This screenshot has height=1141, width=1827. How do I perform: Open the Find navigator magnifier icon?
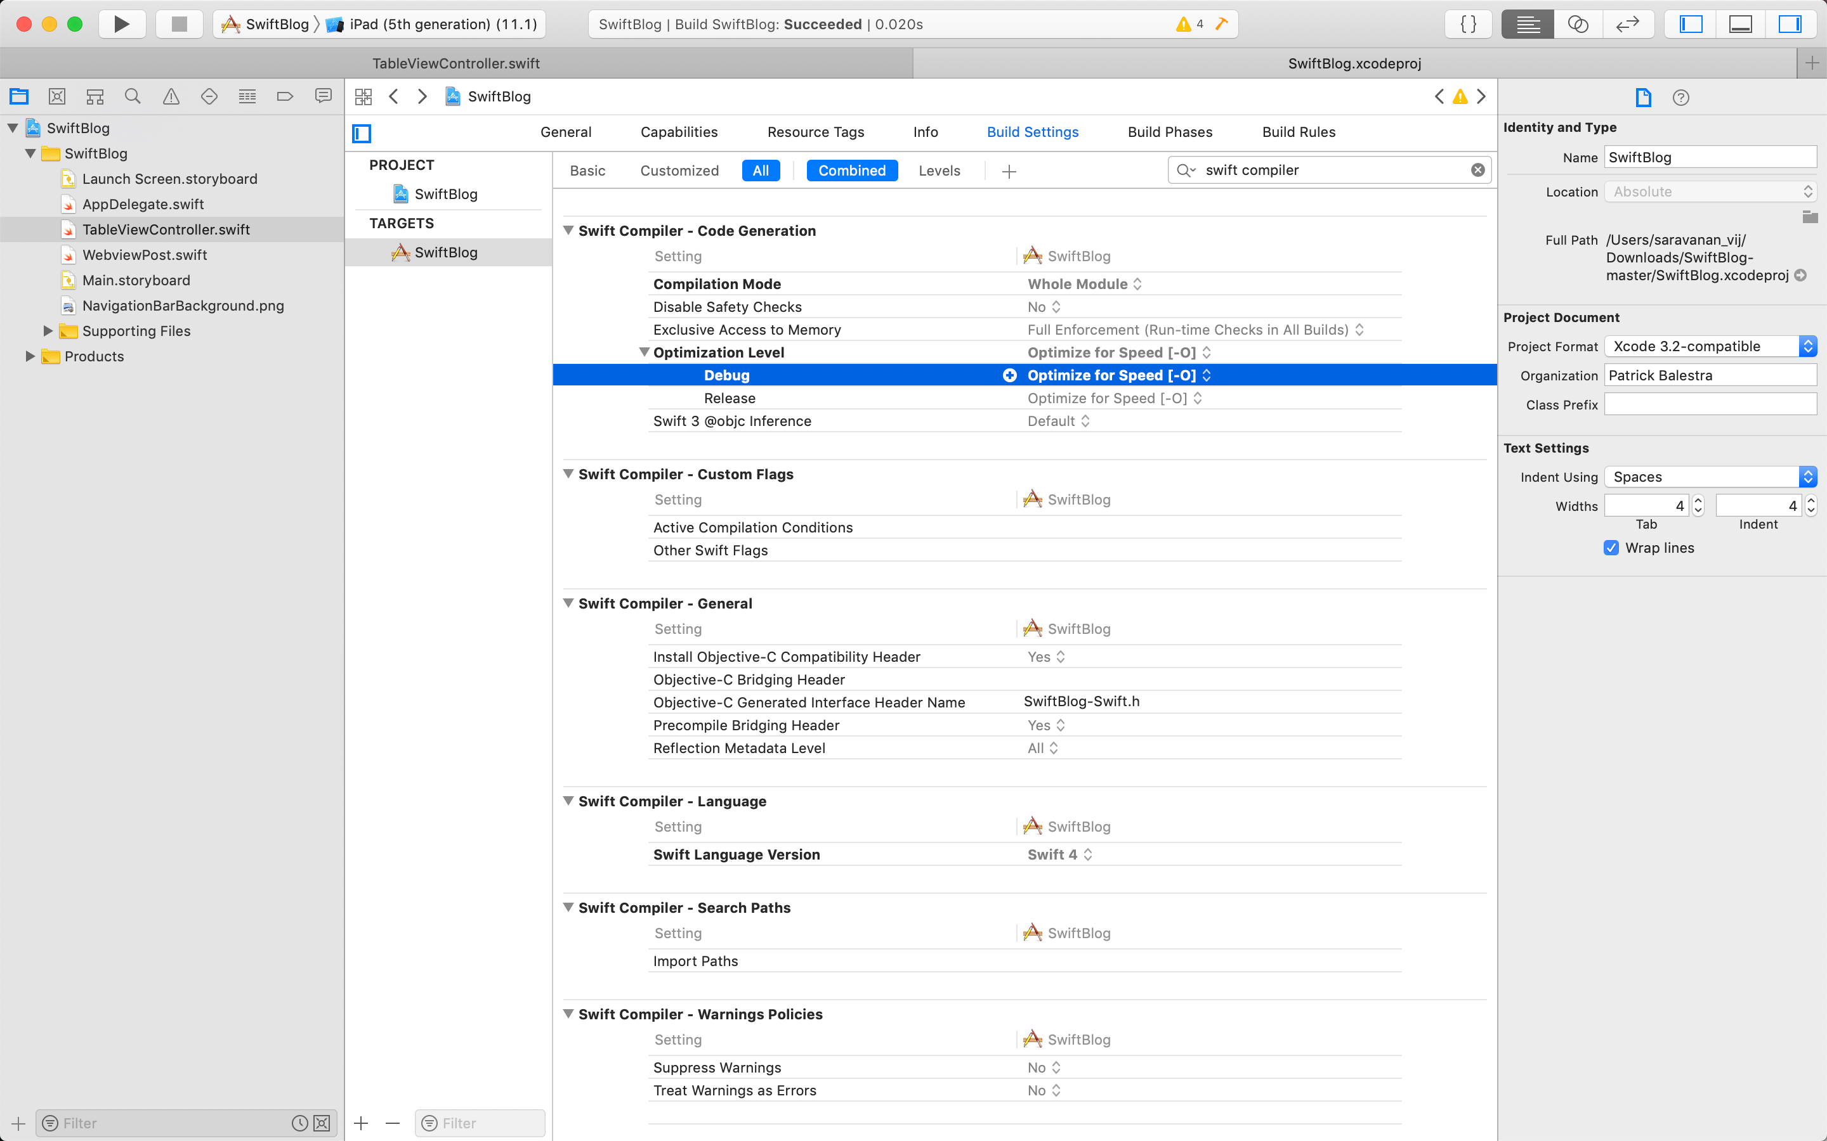pyautogui.click(x=133, y=96)
